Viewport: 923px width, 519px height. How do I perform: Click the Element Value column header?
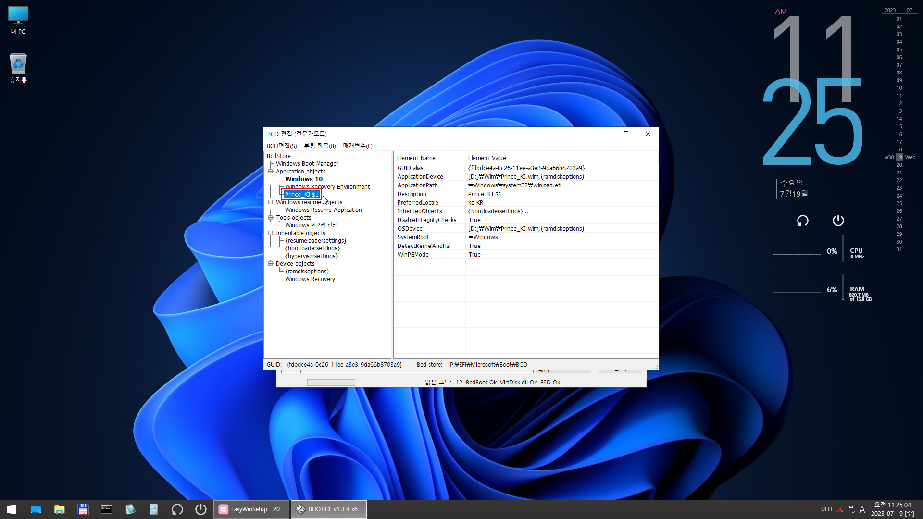click(561, 158)
